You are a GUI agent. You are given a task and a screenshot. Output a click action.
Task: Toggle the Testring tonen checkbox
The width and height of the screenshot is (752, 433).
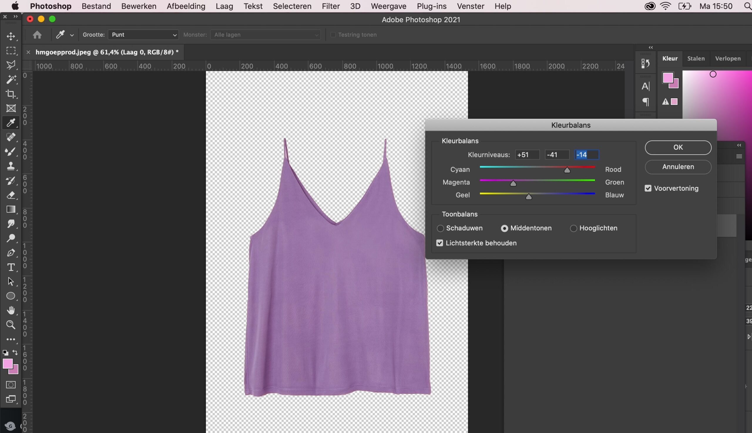click(x=333, y=35)
